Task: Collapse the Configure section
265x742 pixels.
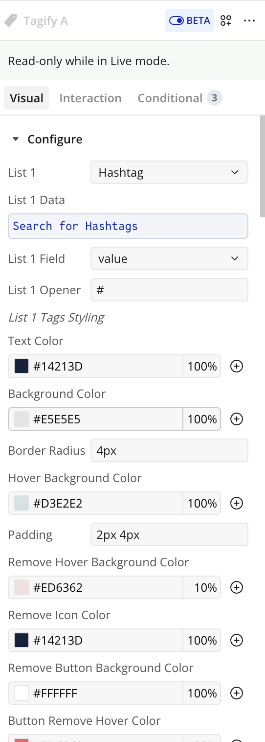Action: click(x=16, y=139)
